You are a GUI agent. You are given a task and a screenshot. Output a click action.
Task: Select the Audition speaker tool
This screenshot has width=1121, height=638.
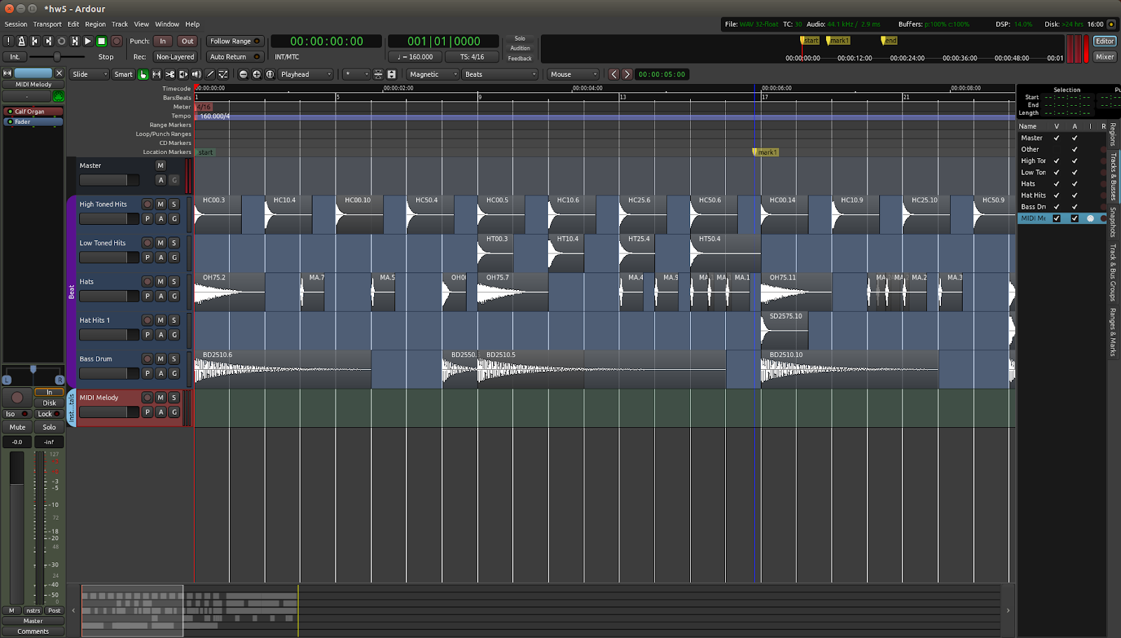click(198, 74)
